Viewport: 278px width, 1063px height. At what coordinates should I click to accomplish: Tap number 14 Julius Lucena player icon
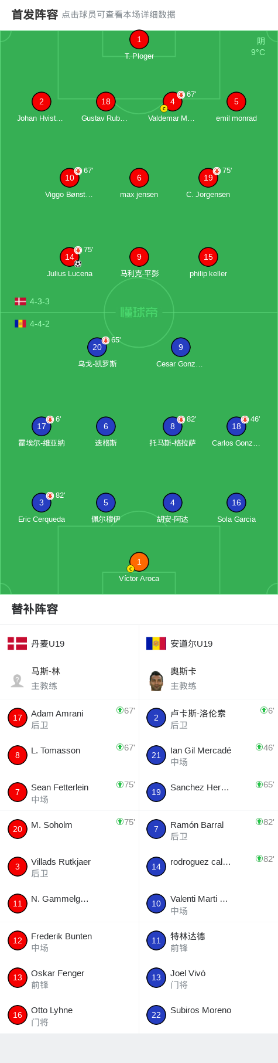tap(70, 257)
